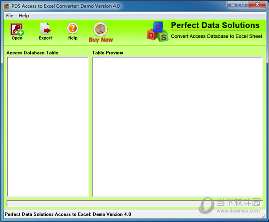Click the window resize grip corner

click(x=263, y=216)
